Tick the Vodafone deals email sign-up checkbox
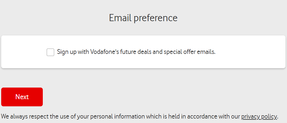The height and width of the screenshot is (123, 287). point(50,52)
